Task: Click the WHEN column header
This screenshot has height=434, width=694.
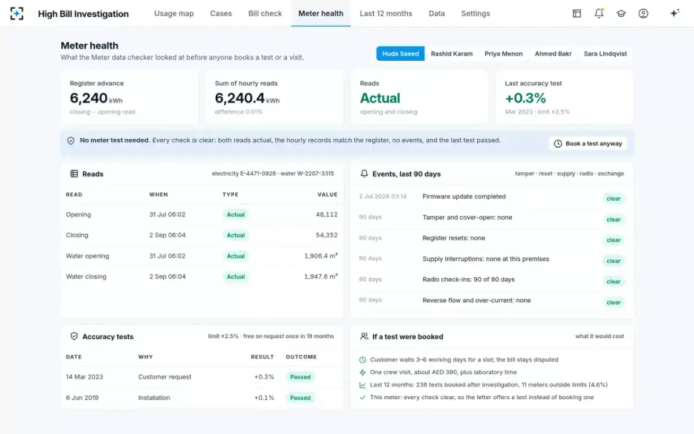Action: click(x=158, y=195)
